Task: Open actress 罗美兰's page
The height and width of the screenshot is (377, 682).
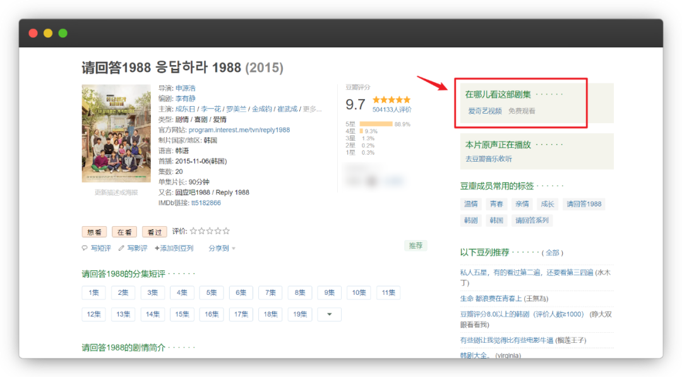Action: coord(236,109)
